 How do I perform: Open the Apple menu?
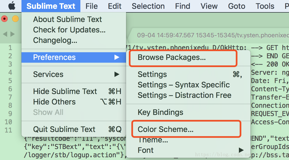[12, 6]
